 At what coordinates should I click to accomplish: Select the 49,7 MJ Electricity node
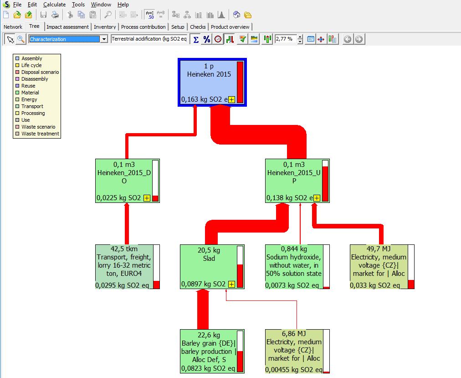click(382, 267)
